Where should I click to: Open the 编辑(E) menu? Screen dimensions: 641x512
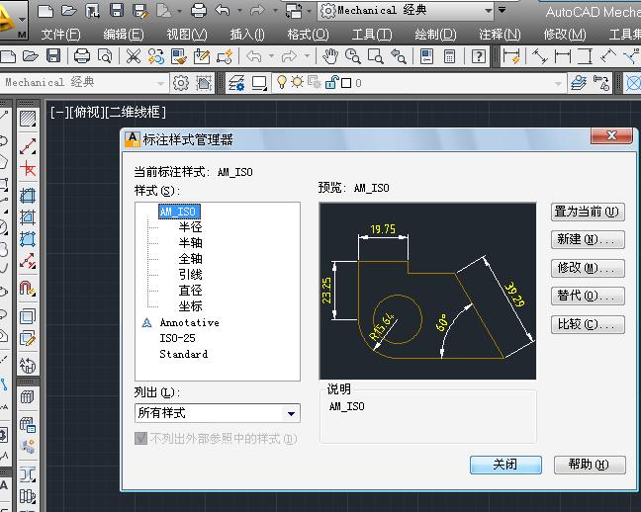coord(124,35)
